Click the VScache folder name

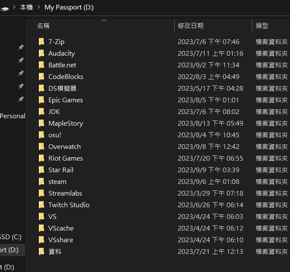click(x=61, y=228)
